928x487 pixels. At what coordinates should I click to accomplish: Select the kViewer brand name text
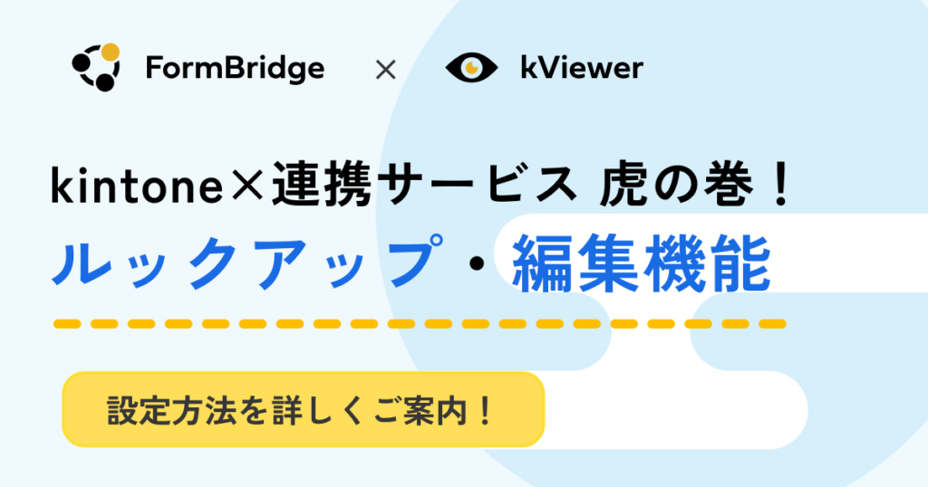coord(581,69)
